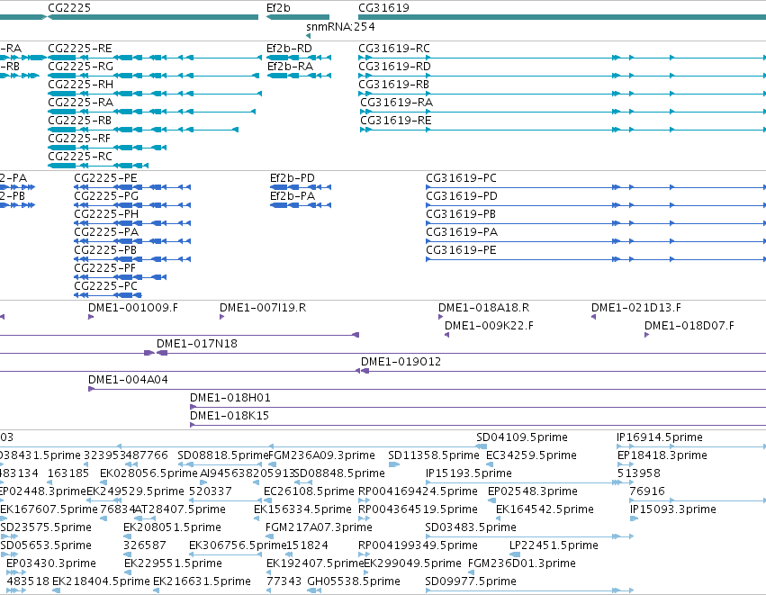766x595 pixels.
Task: Click protein CG2225-PF
Action: [105, 268]
